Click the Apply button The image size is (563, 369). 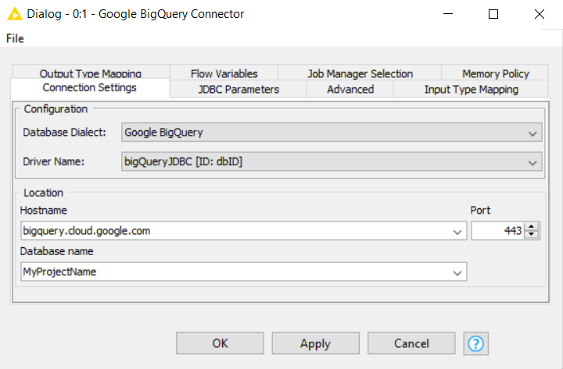click(x=315, y=343)
